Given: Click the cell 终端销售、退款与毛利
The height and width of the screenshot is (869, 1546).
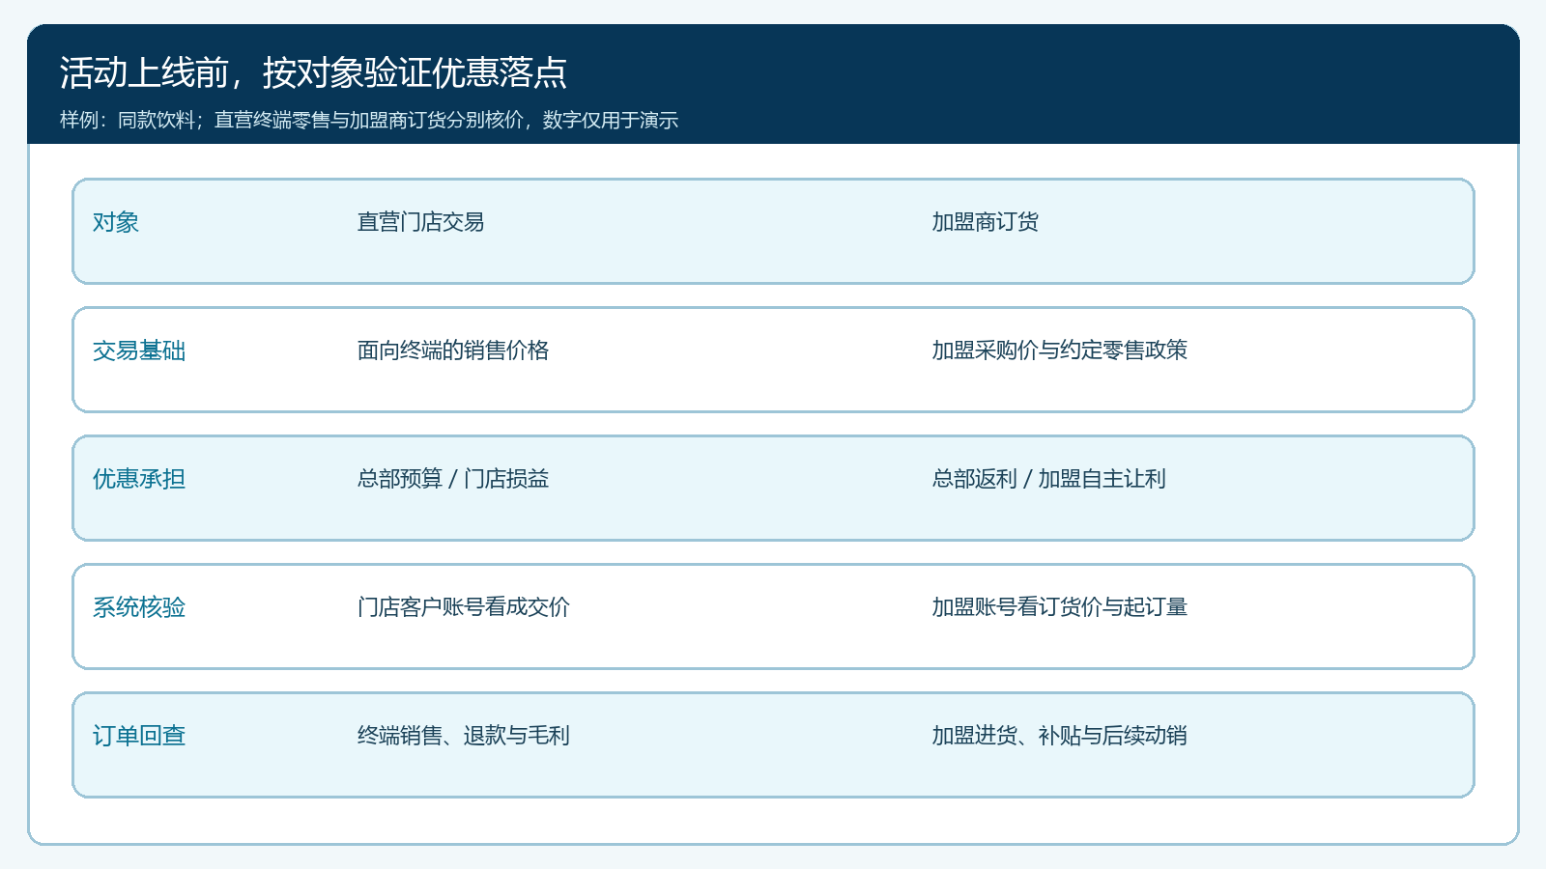Looking at the screenshot, I should point(464,736).
